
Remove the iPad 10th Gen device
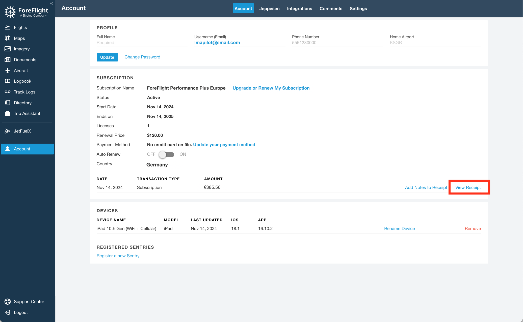pyautogui.click(x=473, y=229)
